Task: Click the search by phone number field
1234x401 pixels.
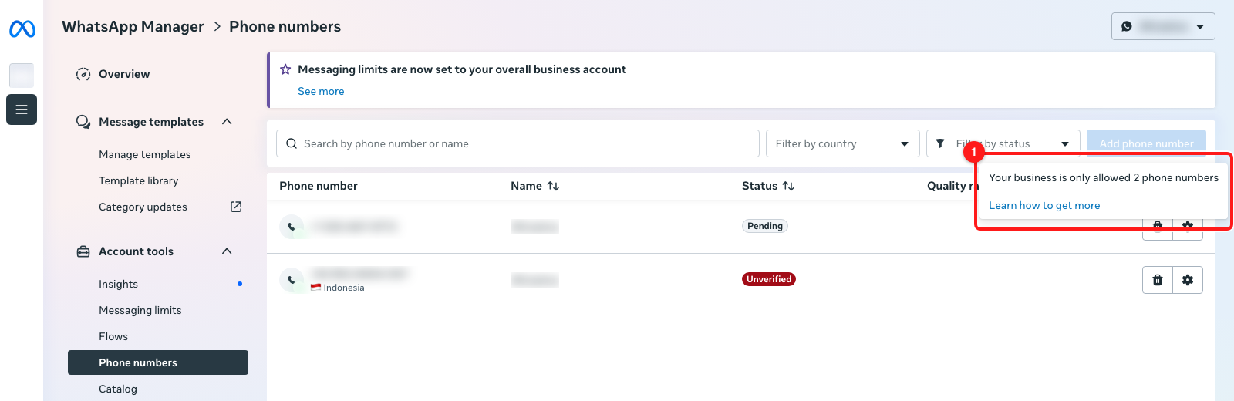Action: click(x=518, y=143)
